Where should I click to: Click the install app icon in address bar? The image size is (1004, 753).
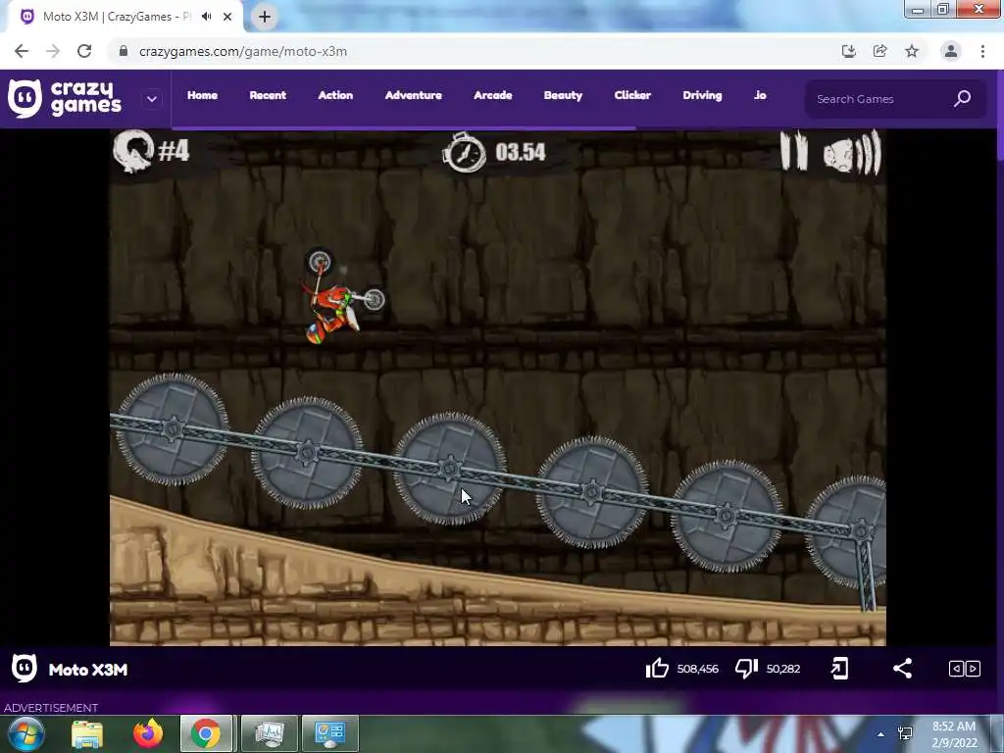click(x=848, y=51)
